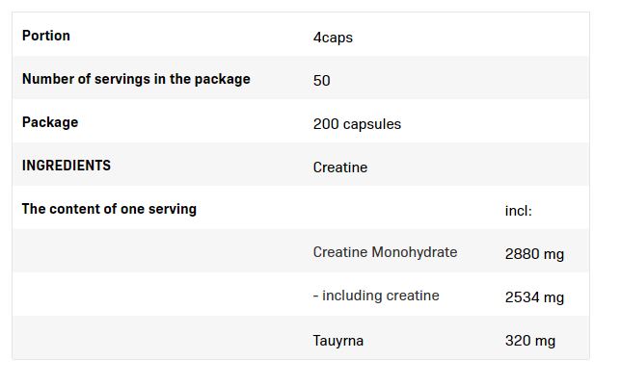The width and height of the screenshot is (621, 386).
Task: Click the 2880 mg amount
Action: [x=534, y=254]
